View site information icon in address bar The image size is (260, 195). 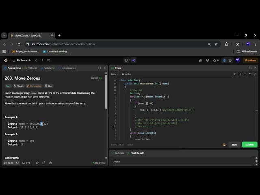(x=28, y=44)
